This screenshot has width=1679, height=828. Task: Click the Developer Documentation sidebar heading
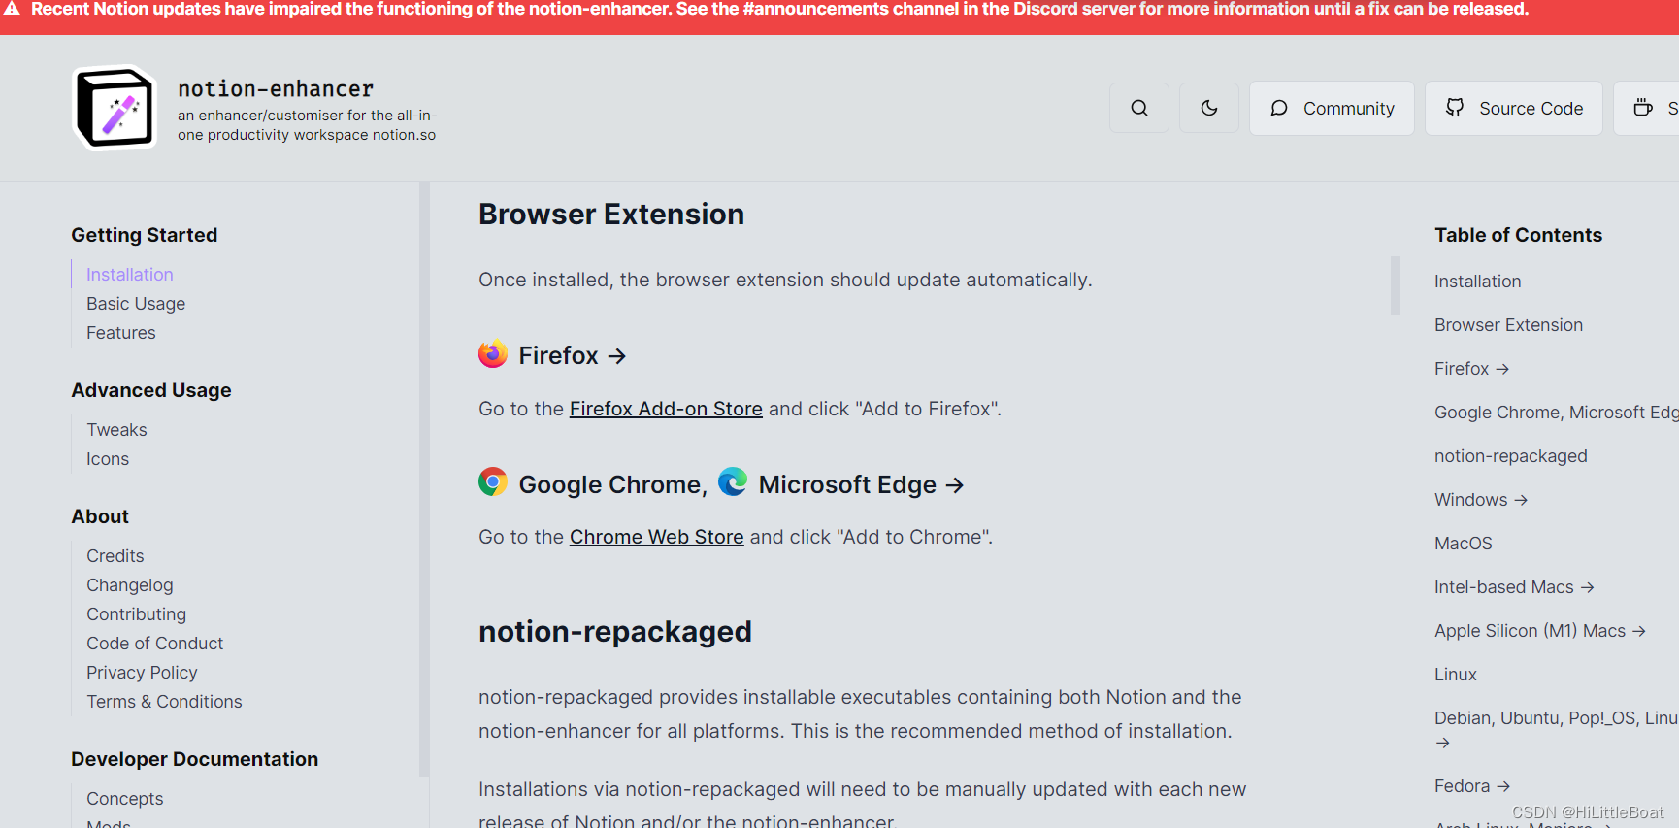tap(195, 759)
